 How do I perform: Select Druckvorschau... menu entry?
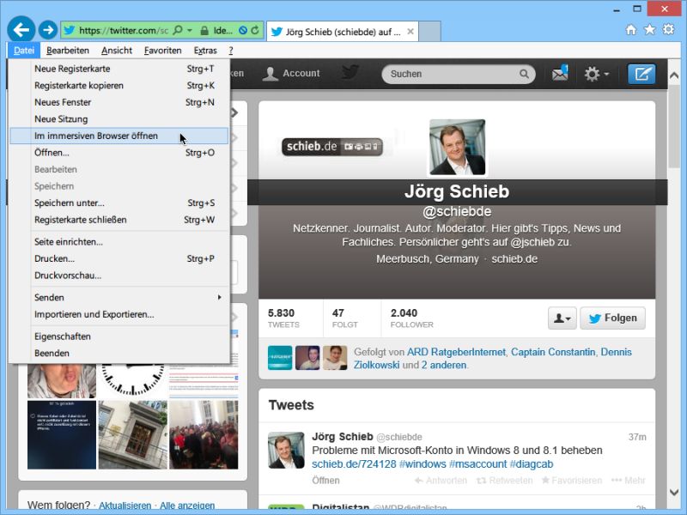coord(119,276)
